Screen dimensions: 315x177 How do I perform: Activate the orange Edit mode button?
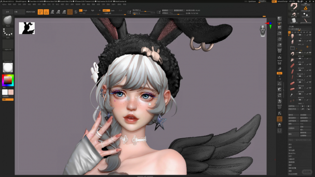point(40,12)
